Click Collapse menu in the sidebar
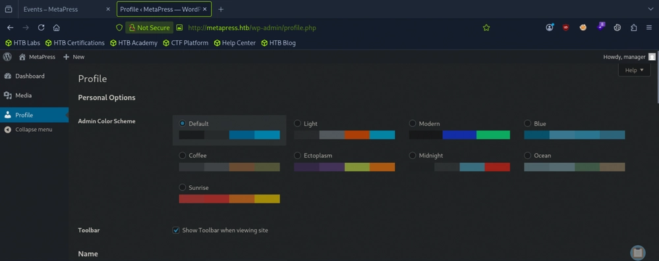The image size is (659, 261). [x=34, y=129]
